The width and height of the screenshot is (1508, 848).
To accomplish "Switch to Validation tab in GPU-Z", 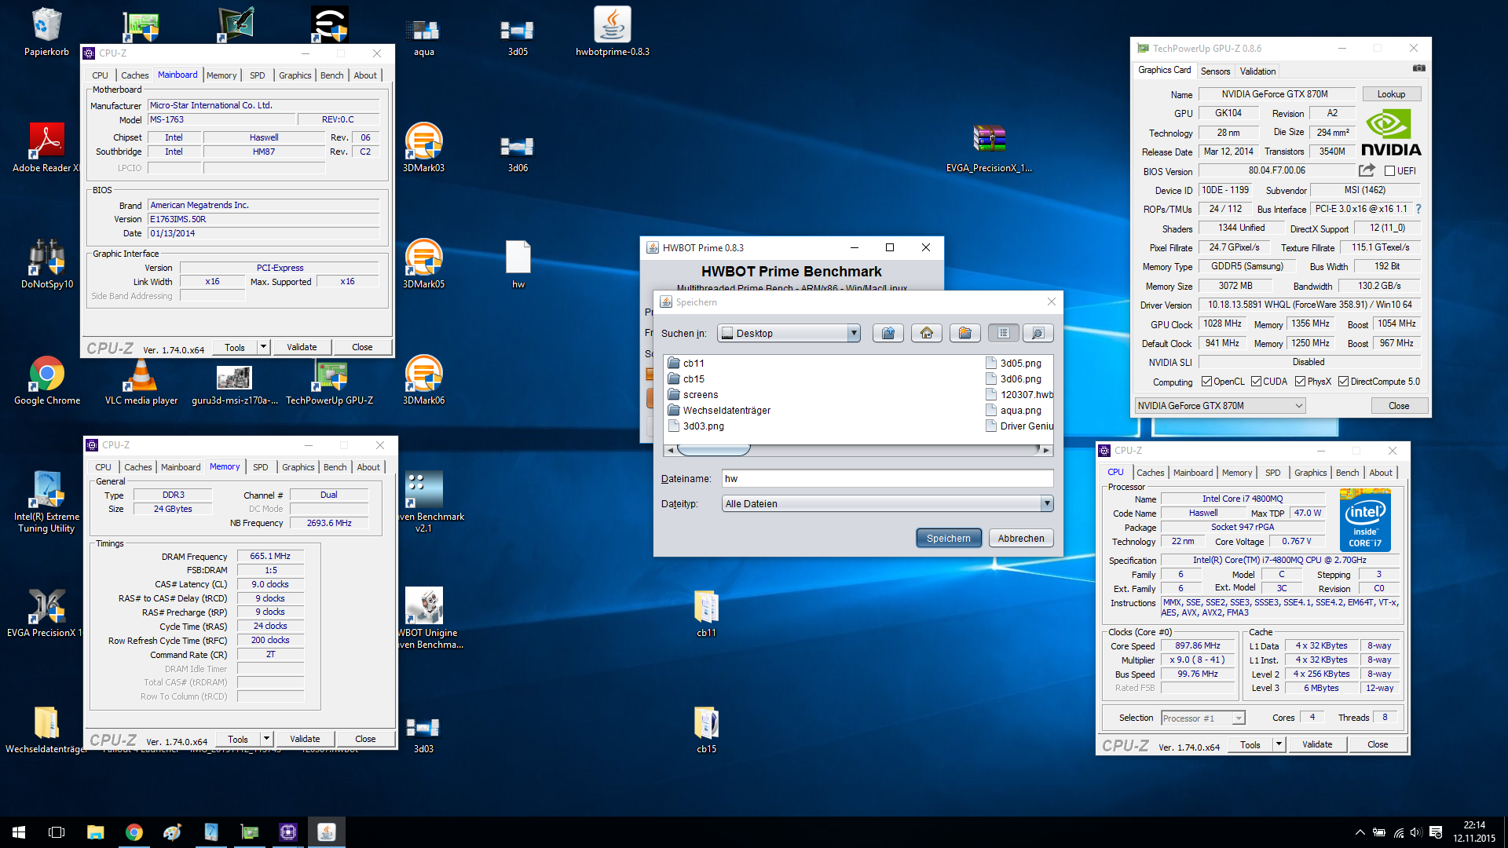I will [x=1257, y=71].
